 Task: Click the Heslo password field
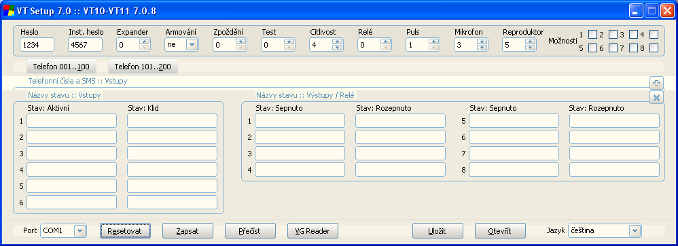(x=37, y=45)
